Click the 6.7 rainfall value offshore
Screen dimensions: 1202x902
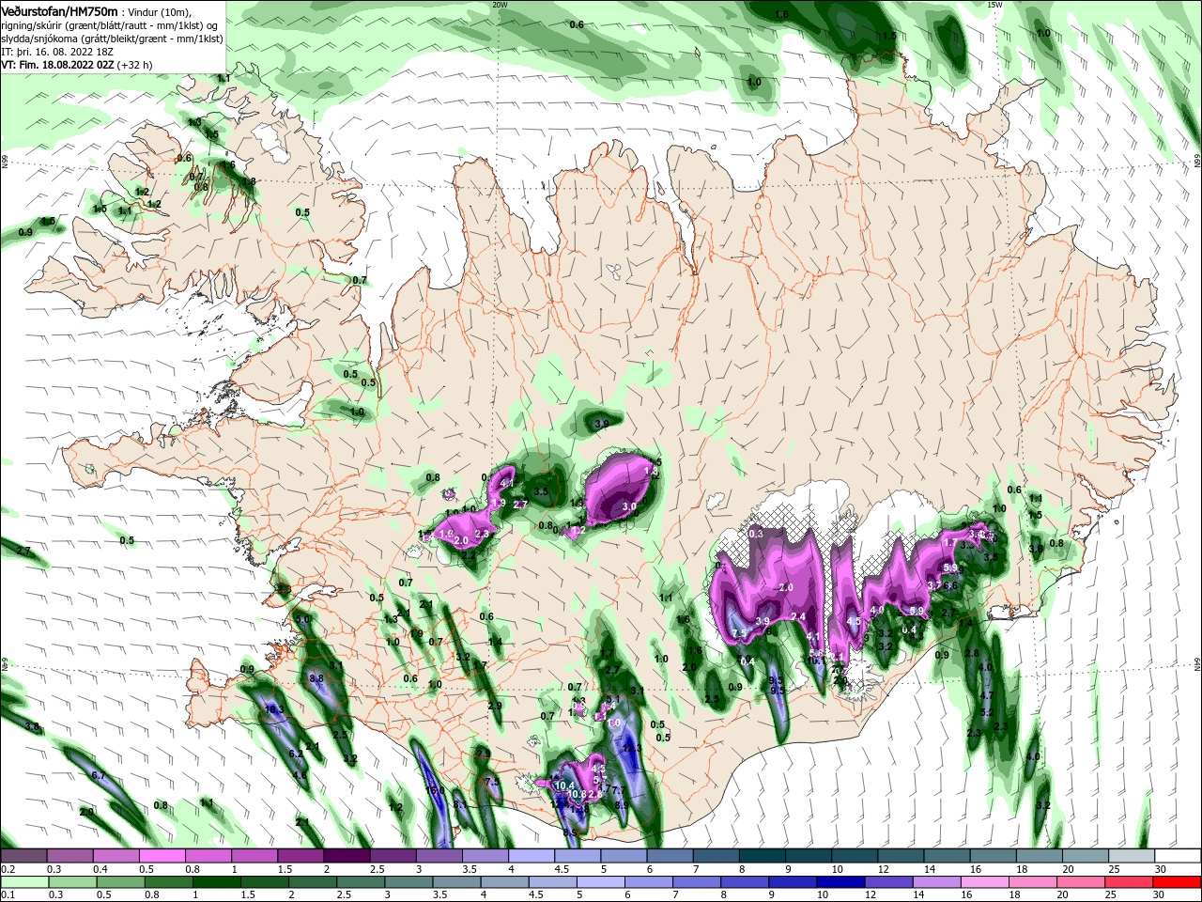(x=98, y=775)
